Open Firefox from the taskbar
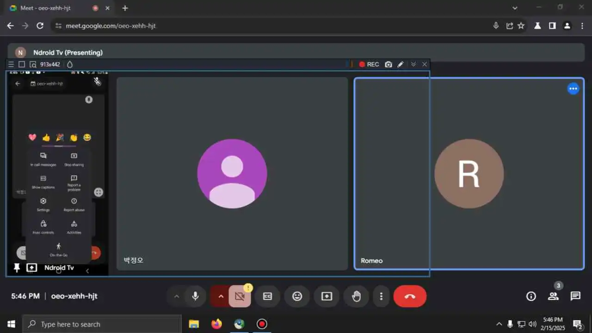The image size is (592, 333). (216, 324)
